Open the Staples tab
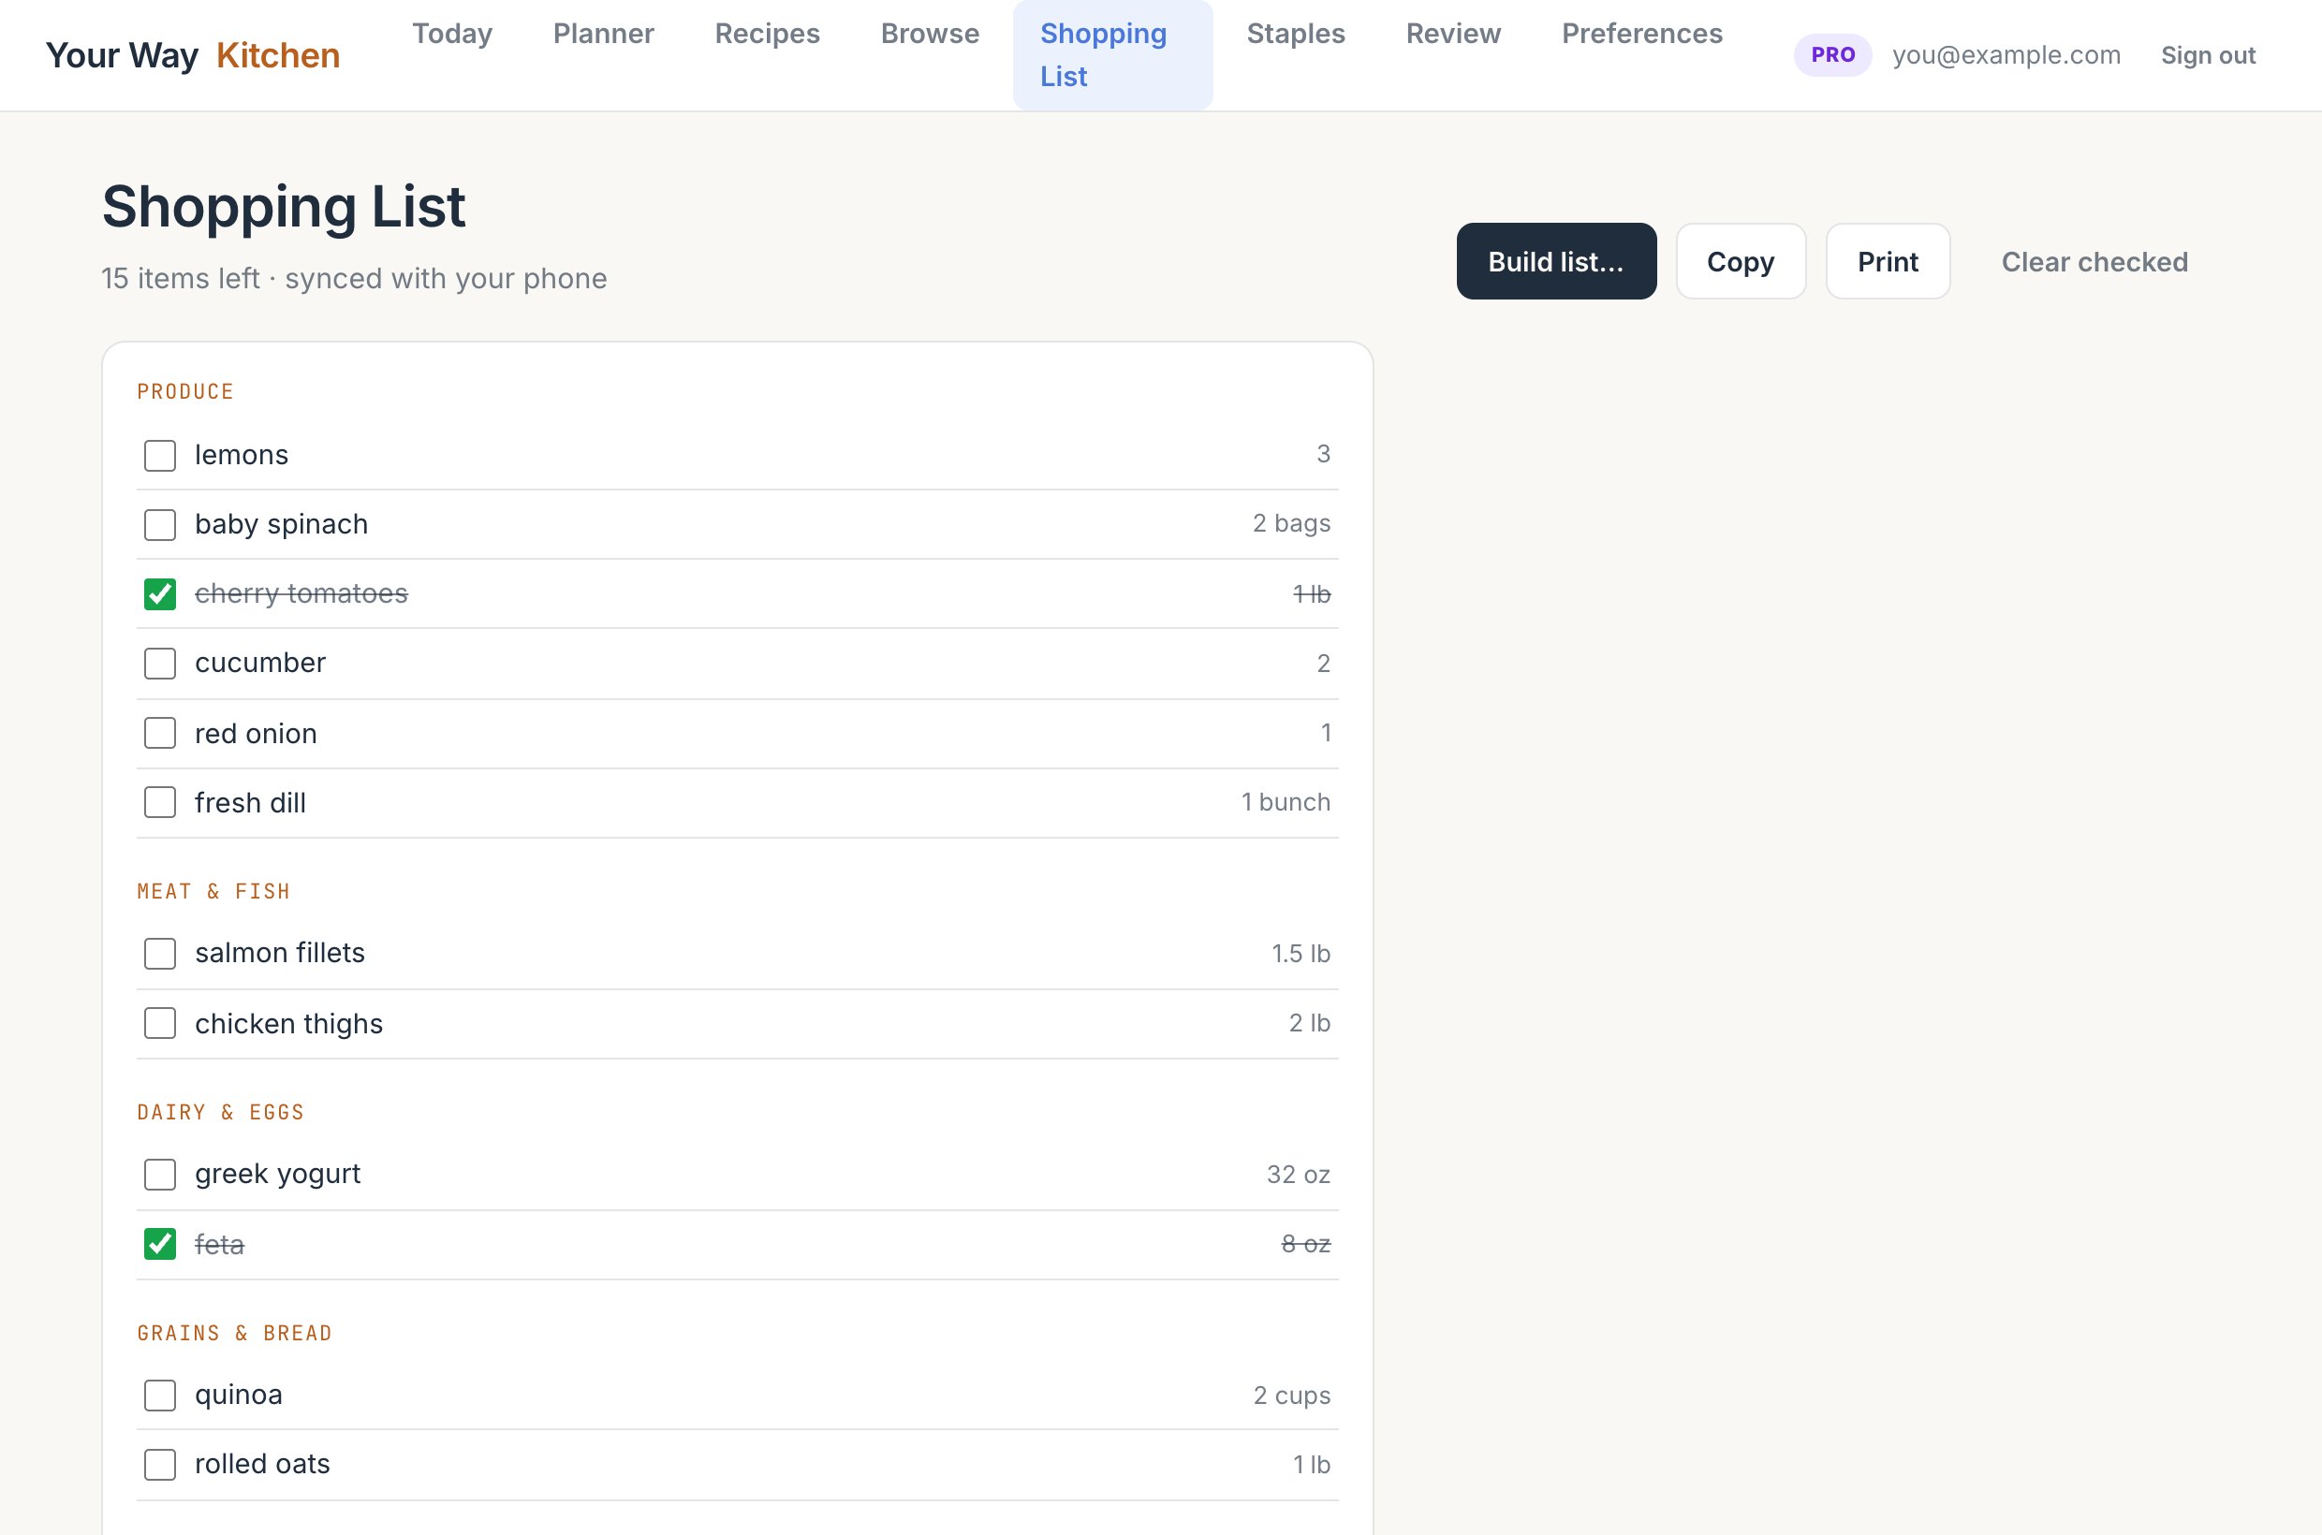The image size is (2322, 1535). coord(1296,34)
